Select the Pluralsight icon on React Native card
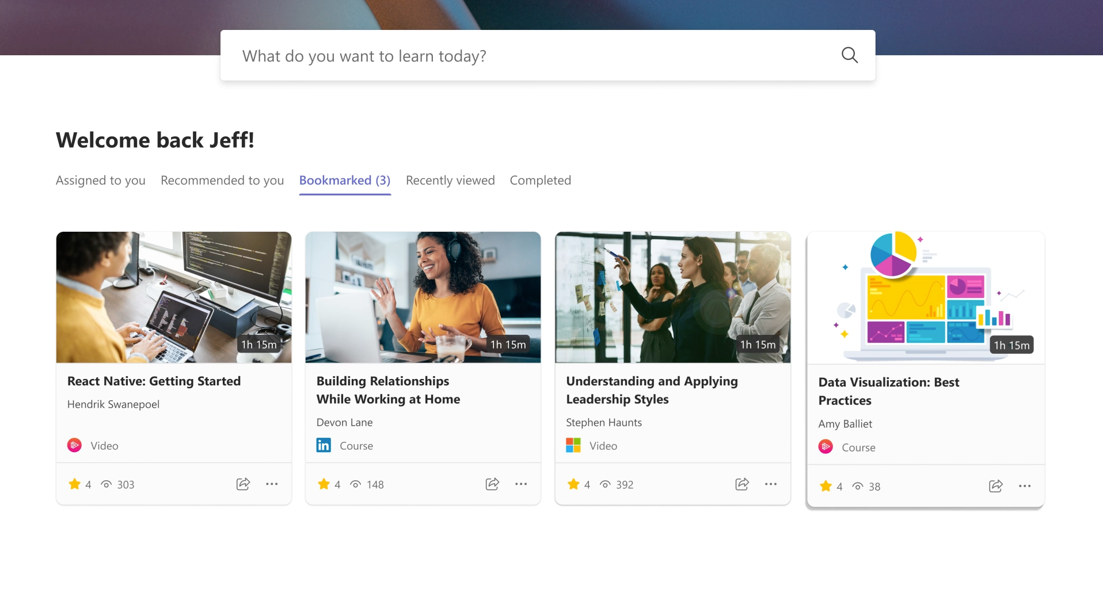1103x593 pixels. [x=74, y=445]
